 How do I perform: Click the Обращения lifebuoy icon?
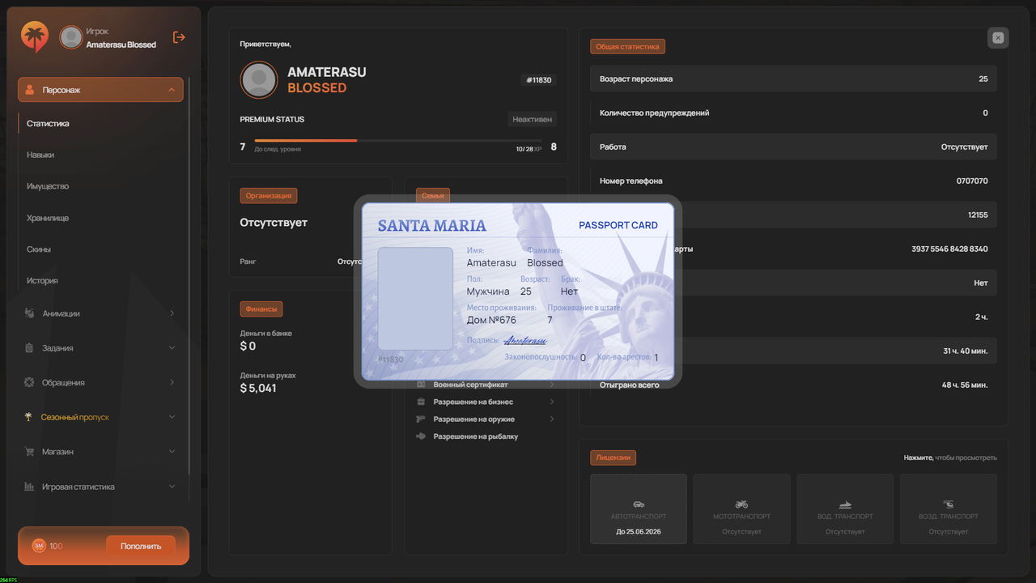(x=29, y=382)
